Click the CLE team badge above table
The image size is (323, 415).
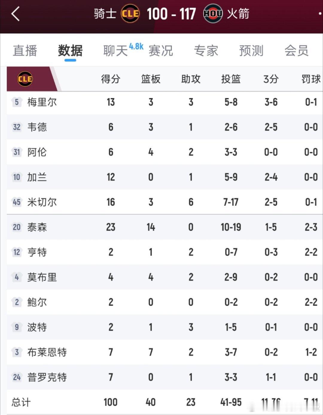[x=25, y=79]
